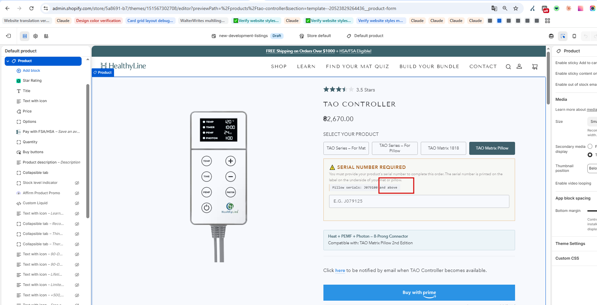Image resolution: width=597 pixels, height=305 pixels.
Task: Open the Sections panel icon
Action: [25, 36]
